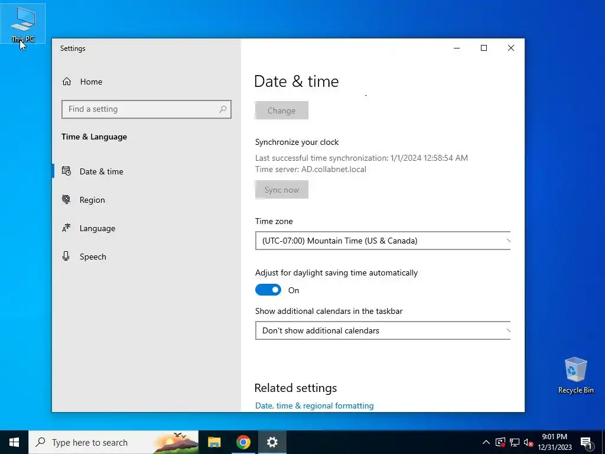The width and height of the screenshot is (605, 454).
Task: Launch Google Chrome from the taskbar
Action: click(x=243, y=442)
